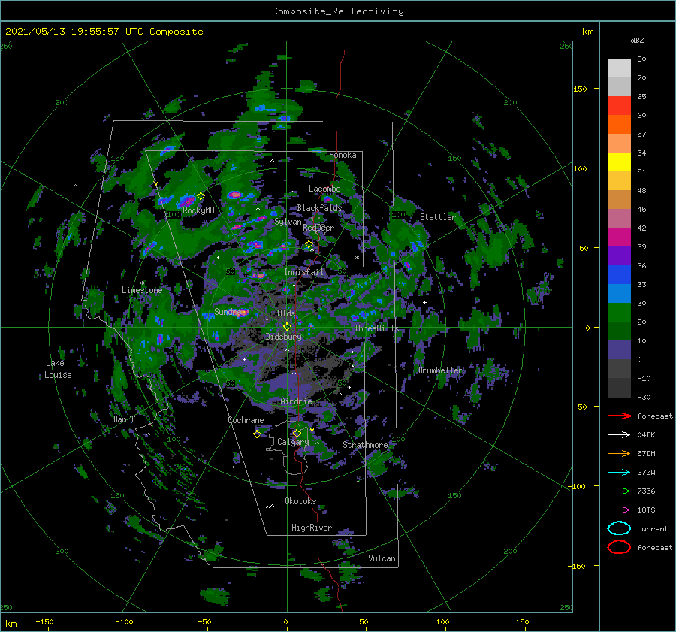The height and width of the screenshot is (632, 676).
Task: Select the cyan 27ZW arrow legend icon
Action: click(619, 472)
